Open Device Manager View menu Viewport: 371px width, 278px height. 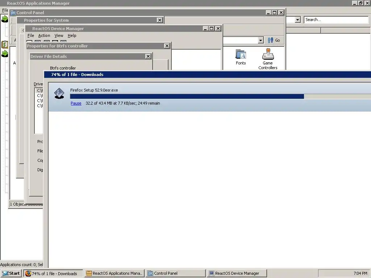pyautogui.click(x=59, y=35)
